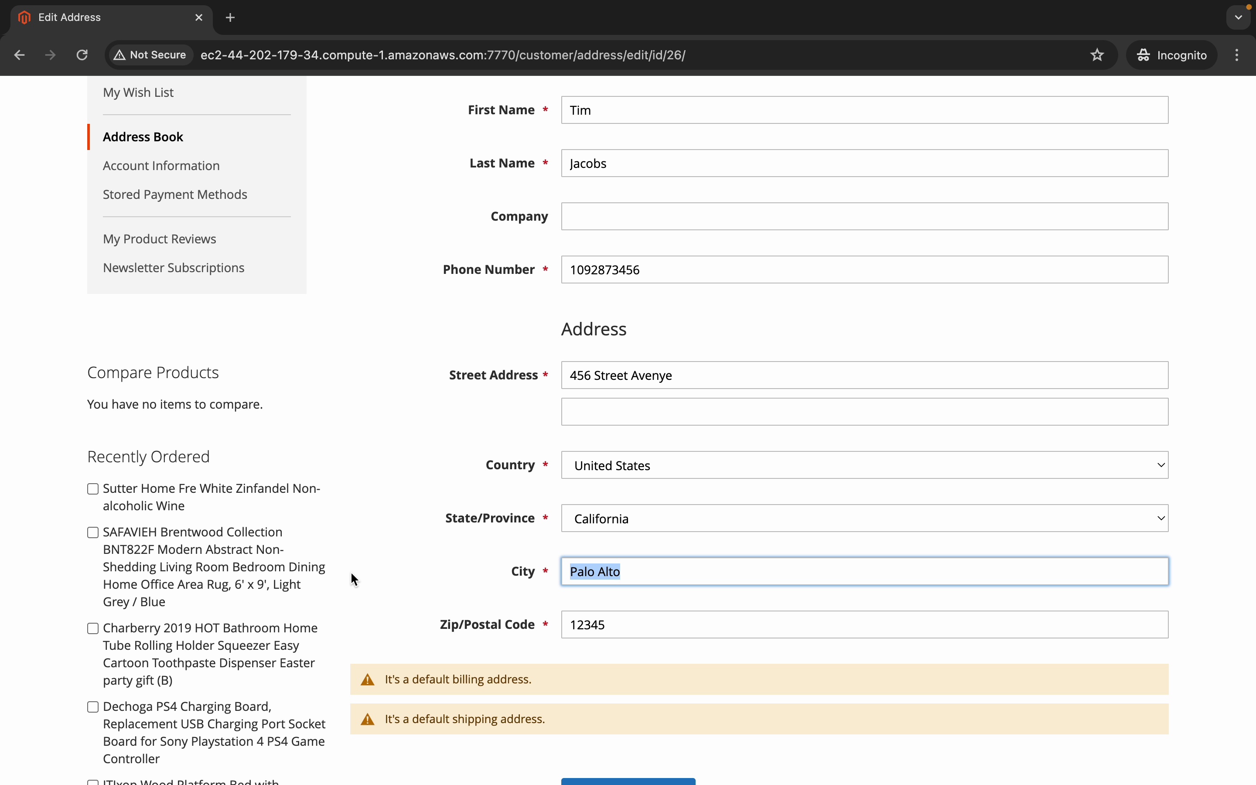Open new tab with plus icon

tap(230, 17)
